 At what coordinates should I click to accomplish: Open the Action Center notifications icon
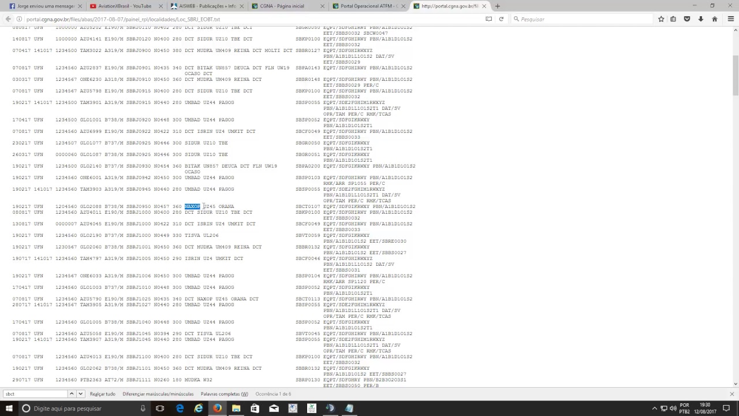(x=727, y=408)
